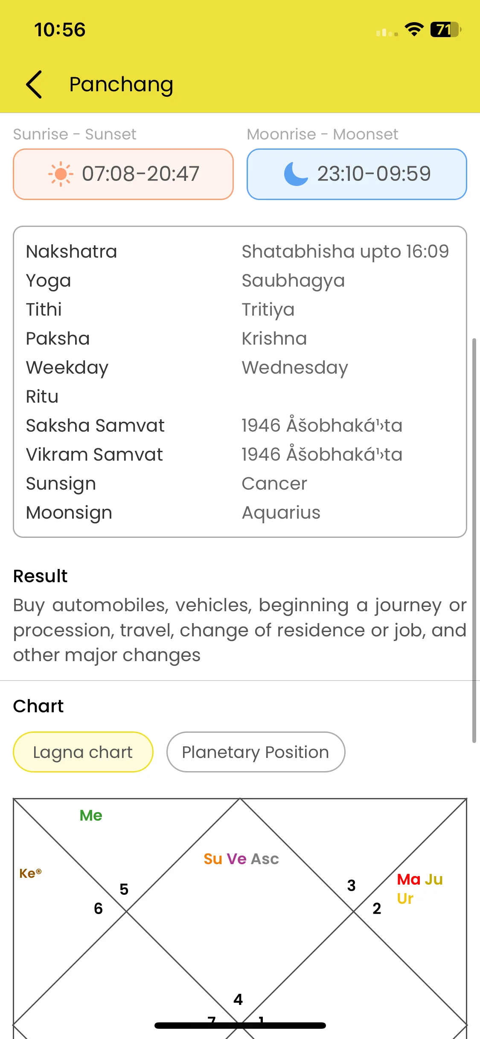Image resolution: width=480 pixels, height=1039 pixels.
Task: Tap Su Ve Asc in center house
Action: click(241, 859)
